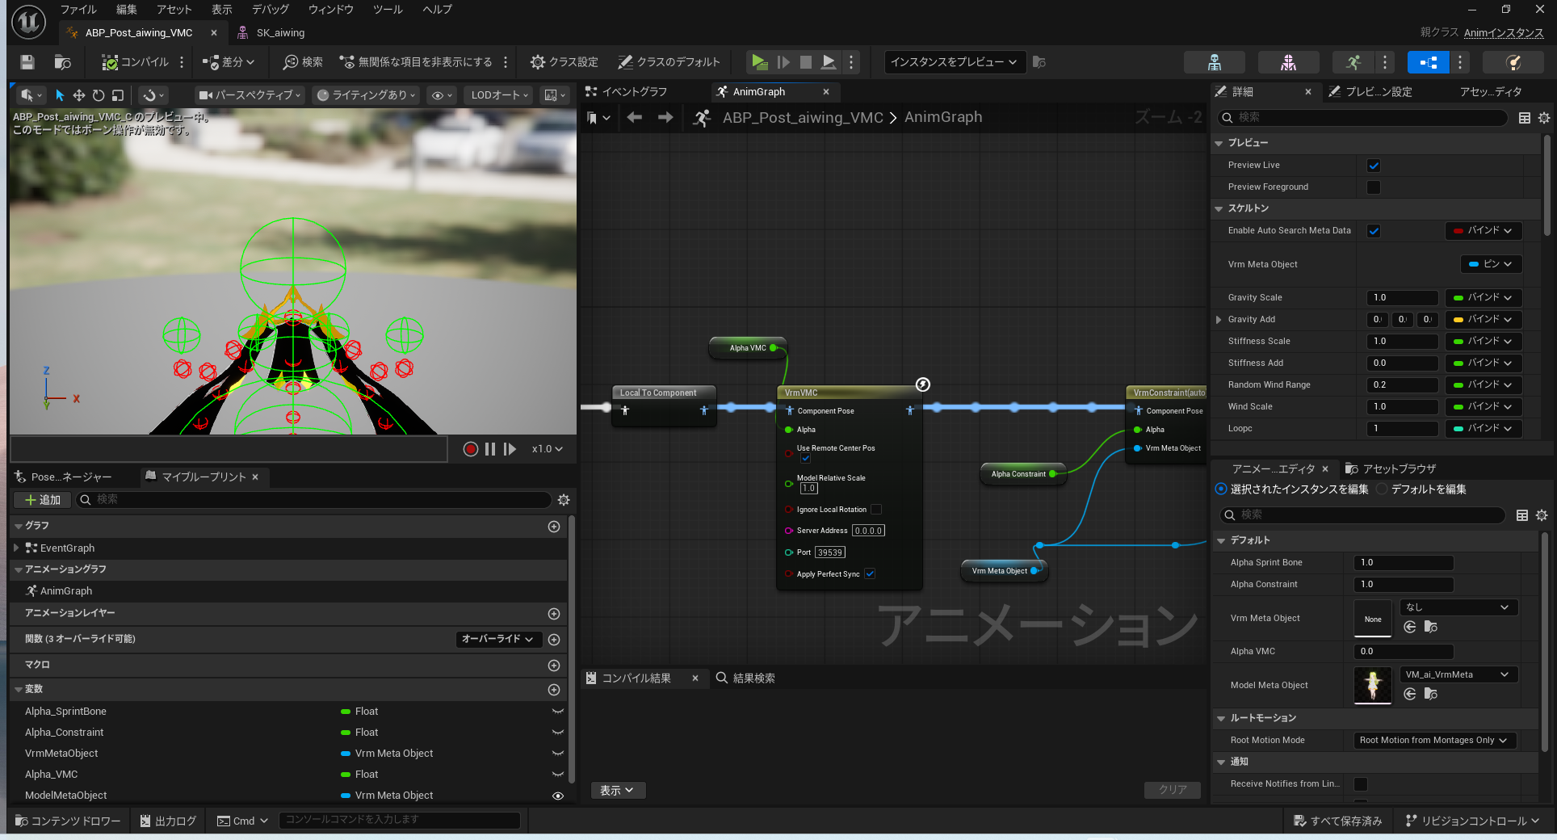Screen dimensions: 1557x840
Task: Switch to the SK_aiwing tab
Action: click(279, 33)
